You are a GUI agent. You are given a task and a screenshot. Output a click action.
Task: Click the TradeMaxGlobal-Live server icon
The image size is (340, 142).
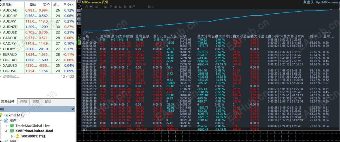12,126
